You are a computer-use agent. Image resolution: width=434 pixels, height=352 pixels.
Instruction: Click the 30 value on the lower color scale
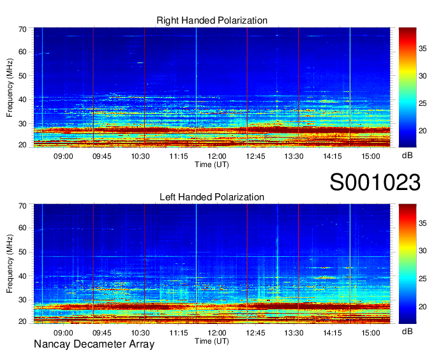(x=423, y=251)
